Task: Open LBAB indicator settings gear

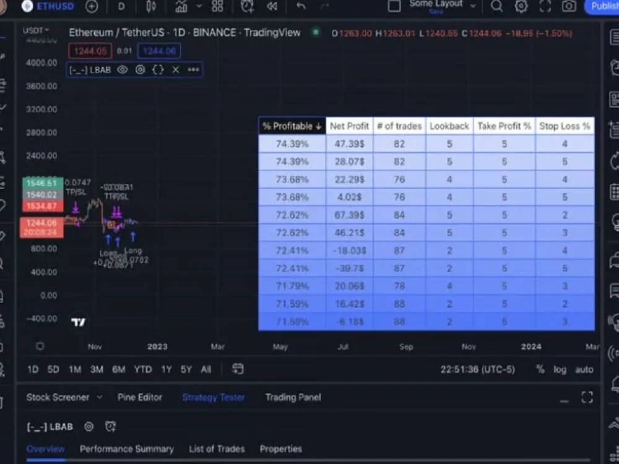Action: [140, 70]
